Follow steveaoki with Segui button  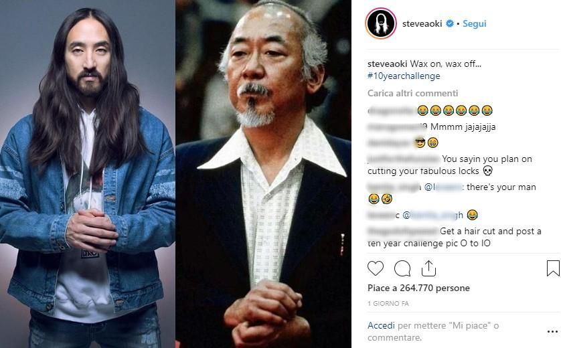[475, 23]
